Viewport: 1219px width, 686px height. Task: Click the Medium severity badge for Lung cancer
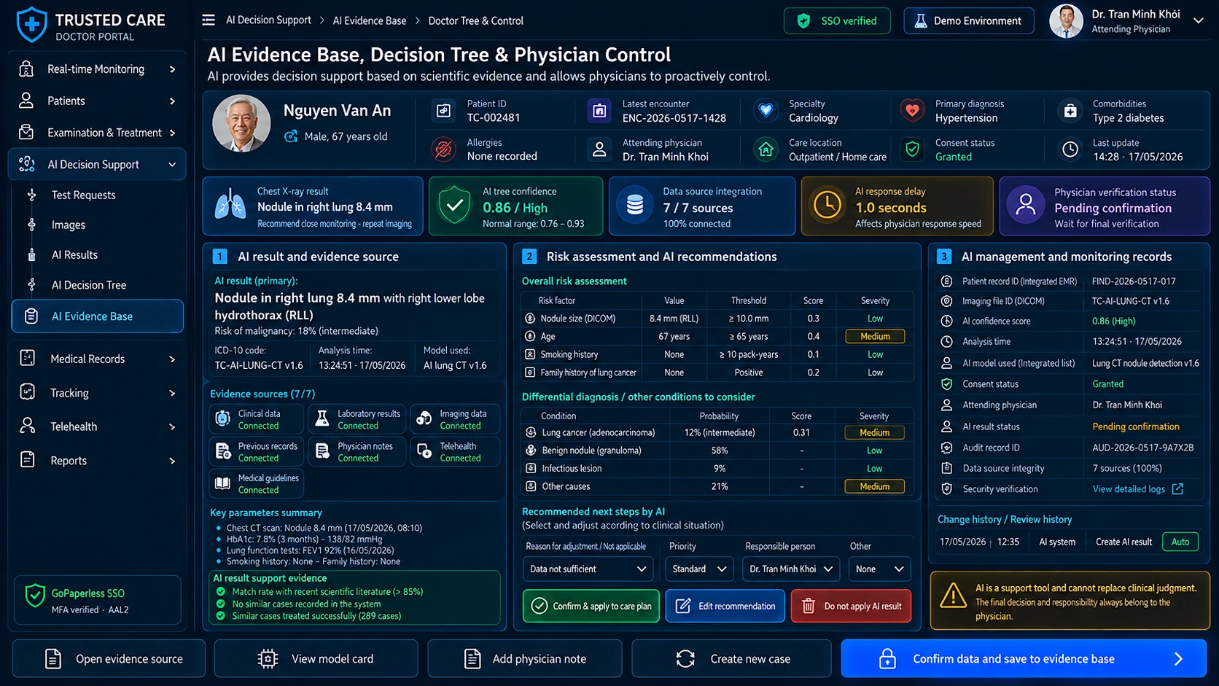tap(874, 433)
